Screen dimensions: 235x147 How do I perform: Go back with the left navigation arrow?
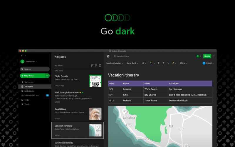pos(21,56)
